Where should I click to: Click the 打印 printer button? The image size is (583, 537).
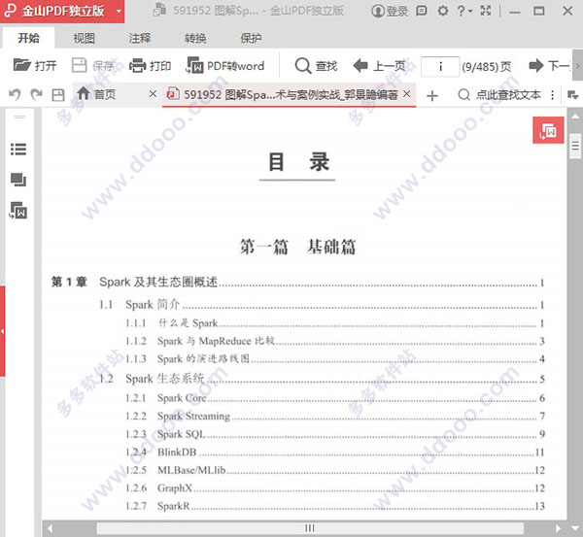click(x=150, y=66)
